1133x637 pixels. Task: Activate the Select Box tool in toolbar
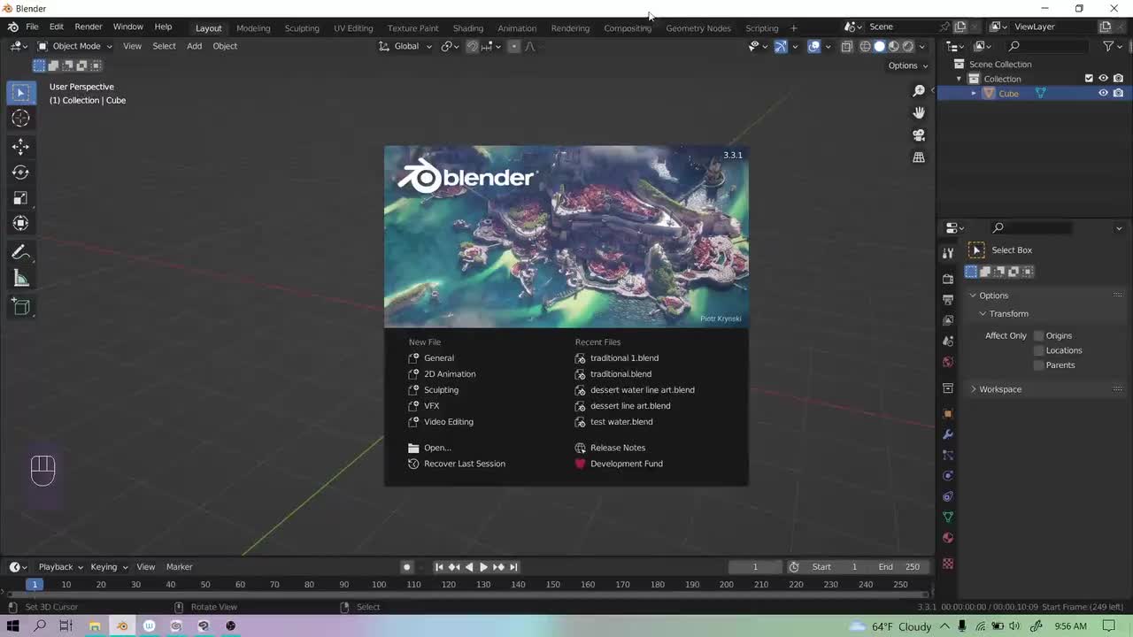pyautogui.click(x=21, y=92)
